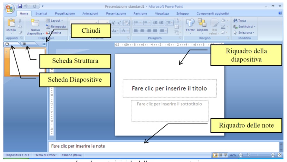This screenshot has width=287, height=162.
Task: Justify the text in Paragrafo group
Action: pyautogui.click(x=155, y=31)
